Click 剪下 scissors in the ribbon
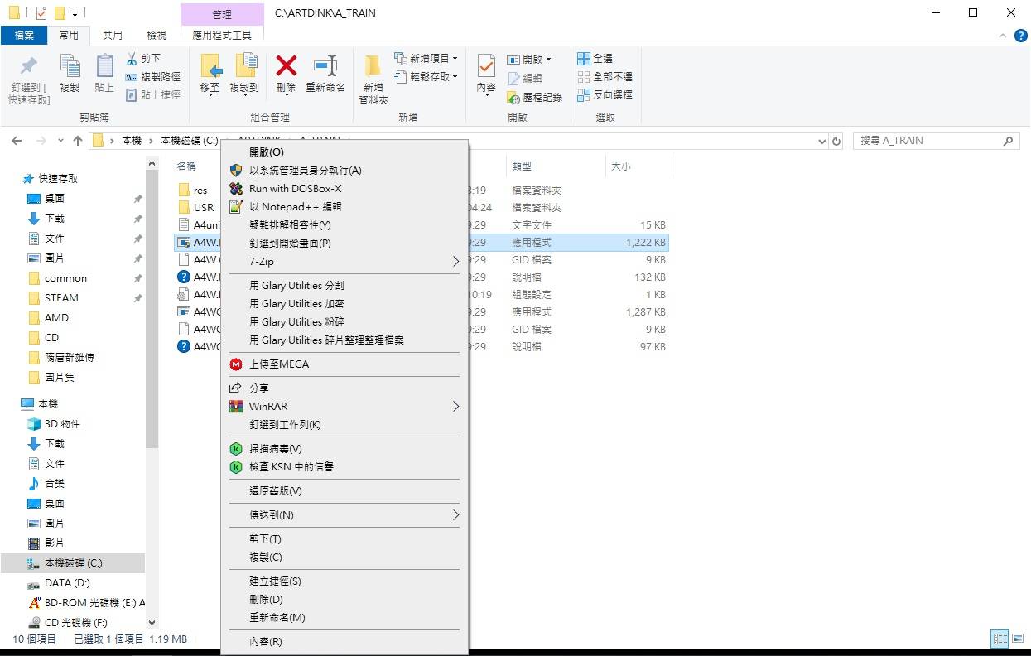 (x=142, y=59)
